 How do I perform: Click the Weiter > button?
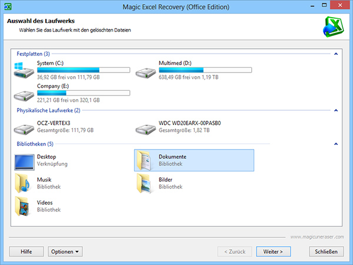click(x=274, y=251)
